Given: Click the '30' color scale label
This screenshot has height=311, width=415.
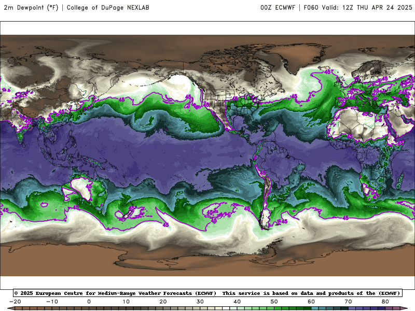Looking at the screenshot, I should [x=200, y=302].
